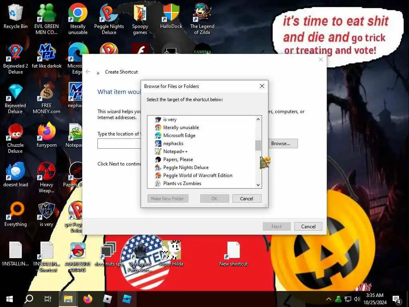The height and width of the screenshot is (307, 409).
Task: Select 'doesnt load' Thunderbird desktop icon
Action: pos(16,175)
